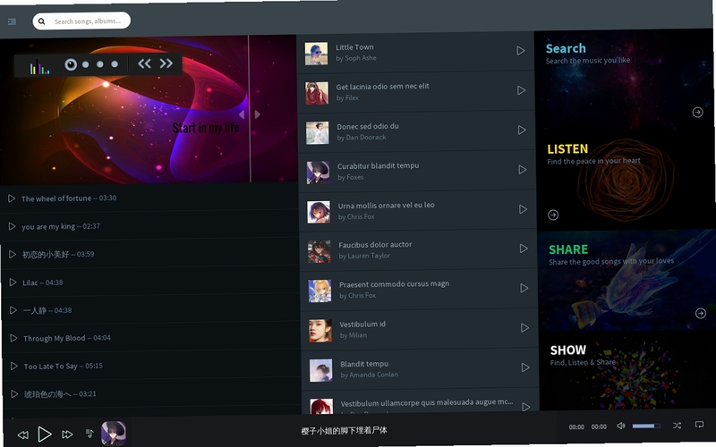Play you are my king track
The width and height of the screenshot is (716, 447).
click(12, 227)
